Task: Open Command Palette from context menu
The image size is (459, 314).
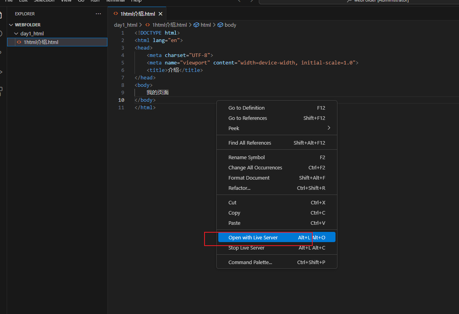Action: point(250,263)
